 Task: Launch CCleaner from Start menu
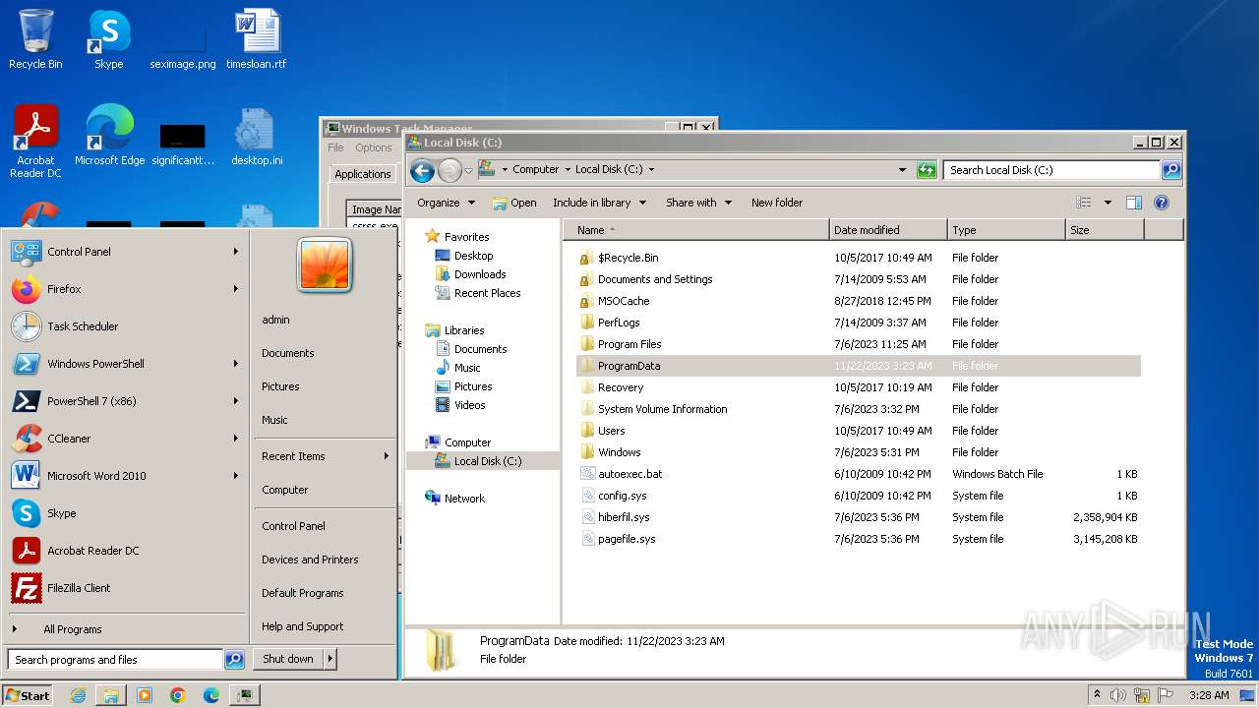pos(126,439)
